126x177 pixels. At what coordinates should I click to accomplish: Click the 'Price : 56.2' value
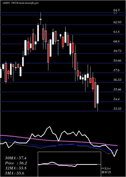pyautogui.click(x=16, y=163)
